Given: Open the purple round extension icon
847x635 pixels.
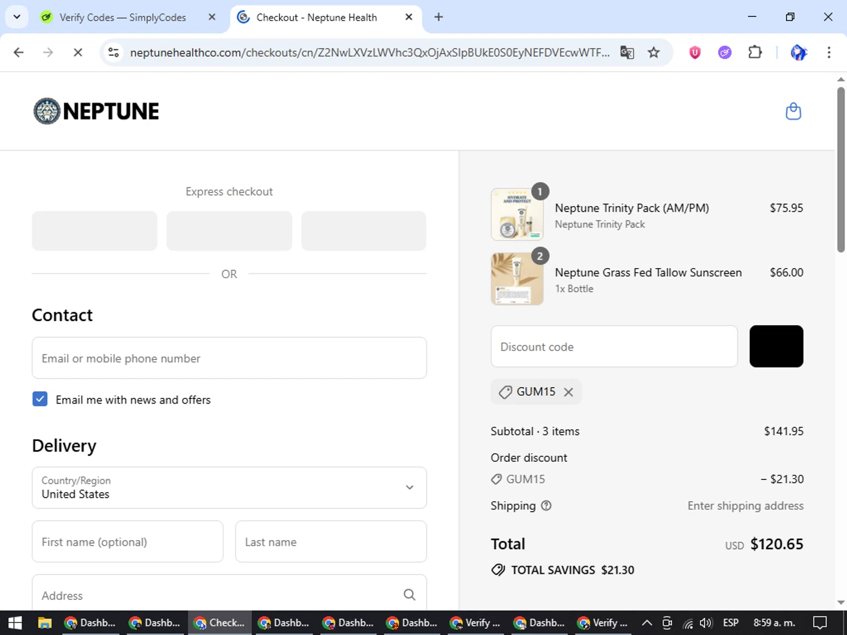Looking at the screenshot, I should pyautogui.click(x=725, y=52).
